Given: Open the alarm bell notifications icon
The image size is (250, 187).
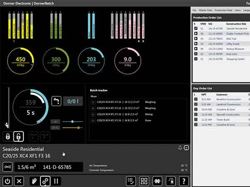Looking at the screenshot, I should [x=180, y=148].
